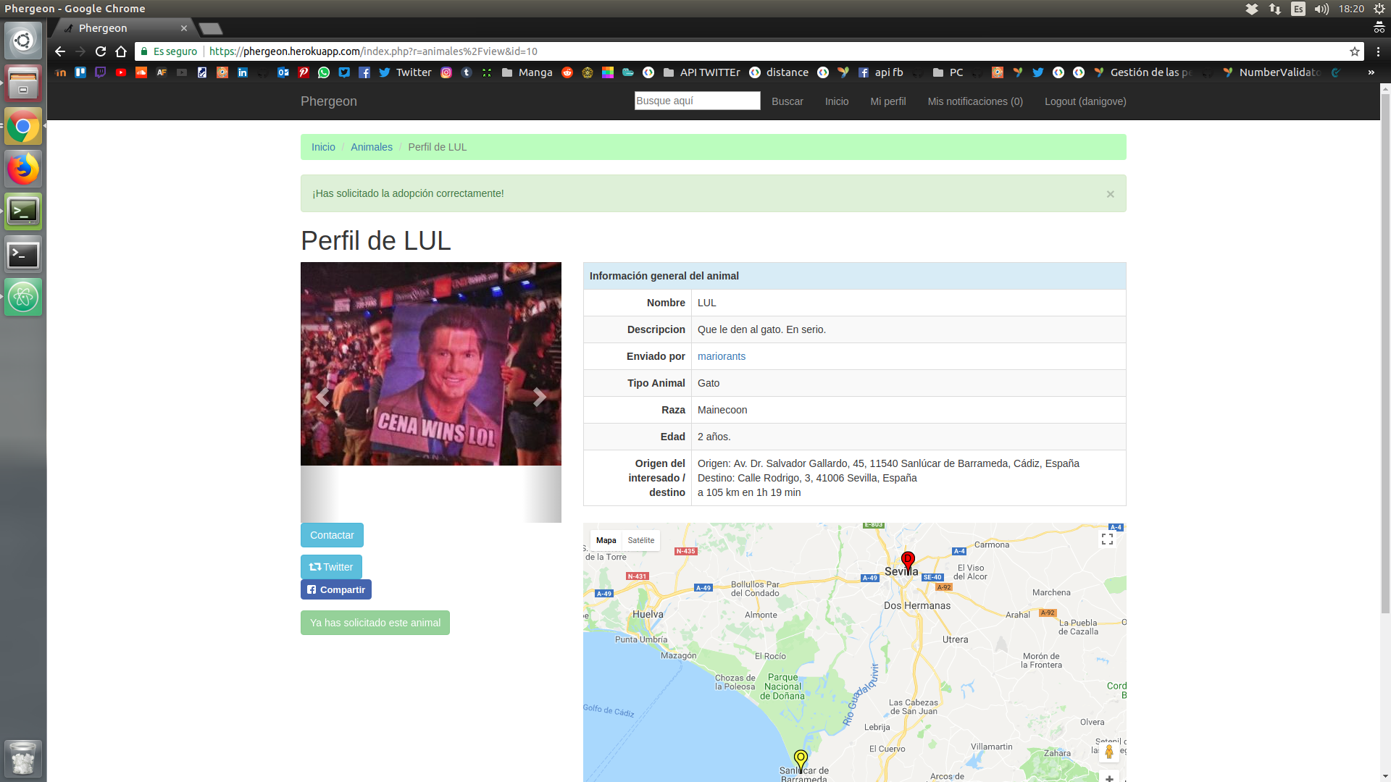
Task: Show the next carousel photo
Action: (539, 397)
